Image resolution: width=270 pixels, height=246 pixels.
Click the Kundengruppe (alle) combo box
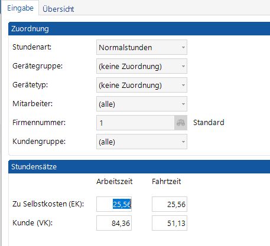[142, 142]
